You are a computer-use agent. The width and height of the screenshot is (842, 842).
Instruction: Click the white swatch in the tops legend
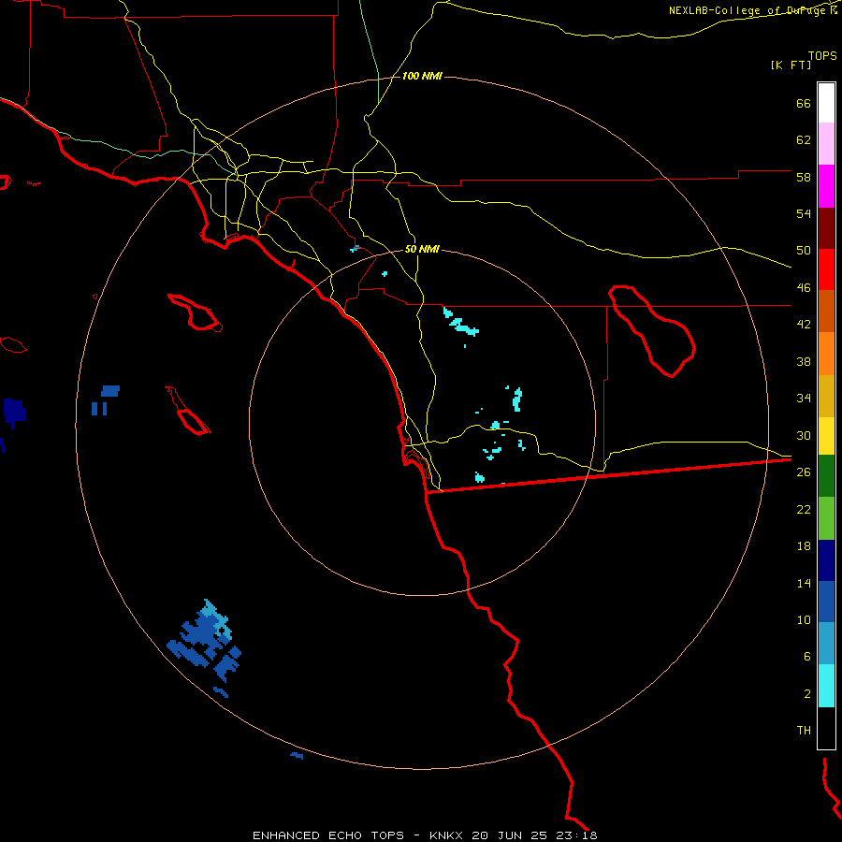click(826, 103)
